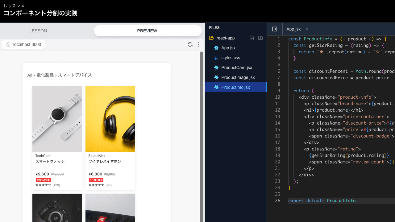Screen dimensions: 395x222
Task: Click the refresh preview icon
Action: 190,44
